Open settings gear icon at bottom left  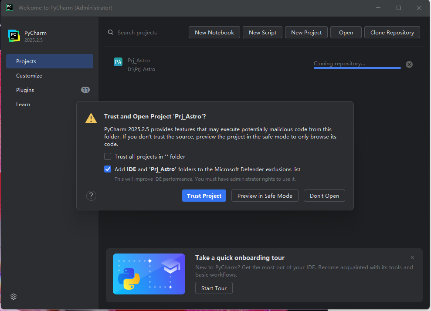point(14,297)
